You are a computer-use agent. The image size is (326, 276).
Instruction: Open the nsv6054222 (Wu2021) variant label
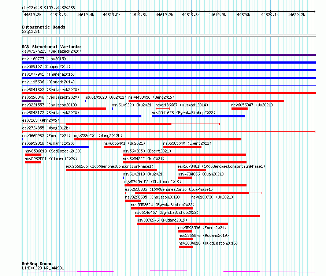[x=144, y=159]
